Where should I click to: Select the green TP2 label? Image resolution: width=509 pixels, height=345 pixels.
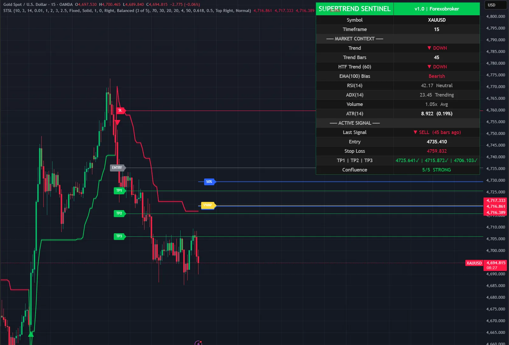(120, 214)
